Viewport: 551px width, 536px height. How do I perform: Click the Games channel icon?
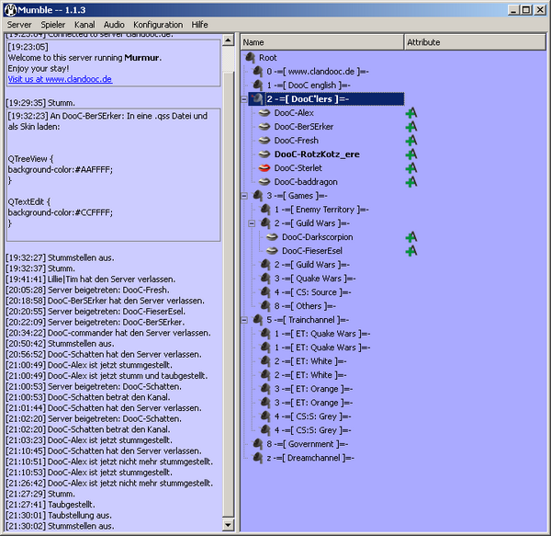click(x=257, y=196)
